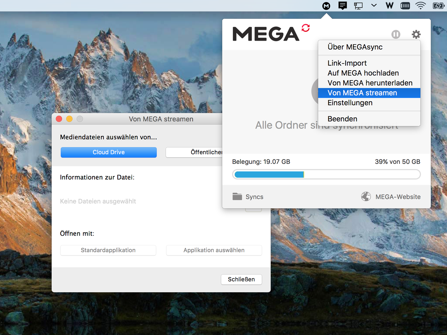The image size is (447, 335).
Task: Select Auf MEGA hochladen
Action: 369,73
